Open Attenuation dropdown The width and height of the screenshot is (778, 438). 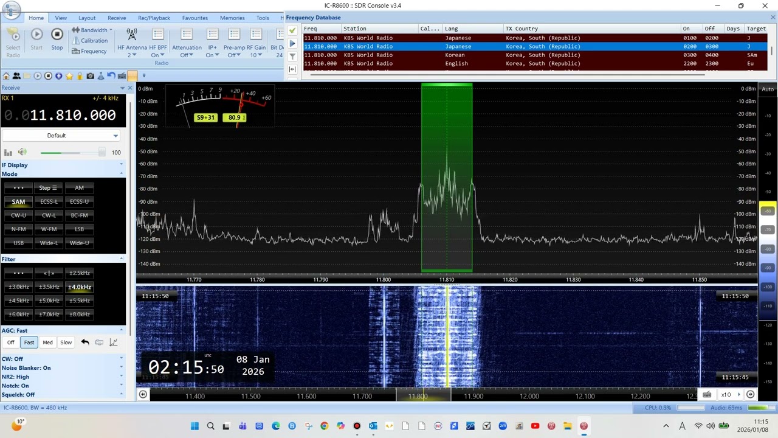coord(187,42)
